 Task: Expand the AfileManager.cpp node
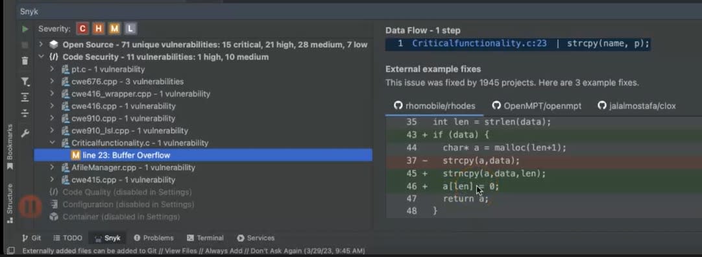point(52,167)
